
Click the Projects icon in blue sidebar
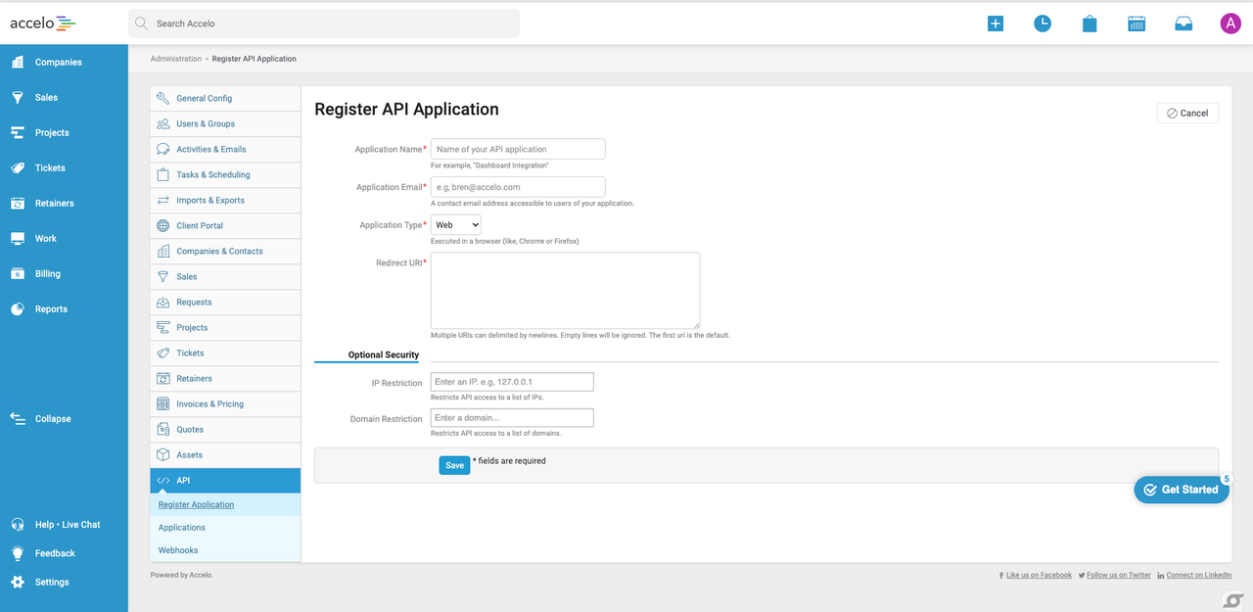(x=18, y=132)
